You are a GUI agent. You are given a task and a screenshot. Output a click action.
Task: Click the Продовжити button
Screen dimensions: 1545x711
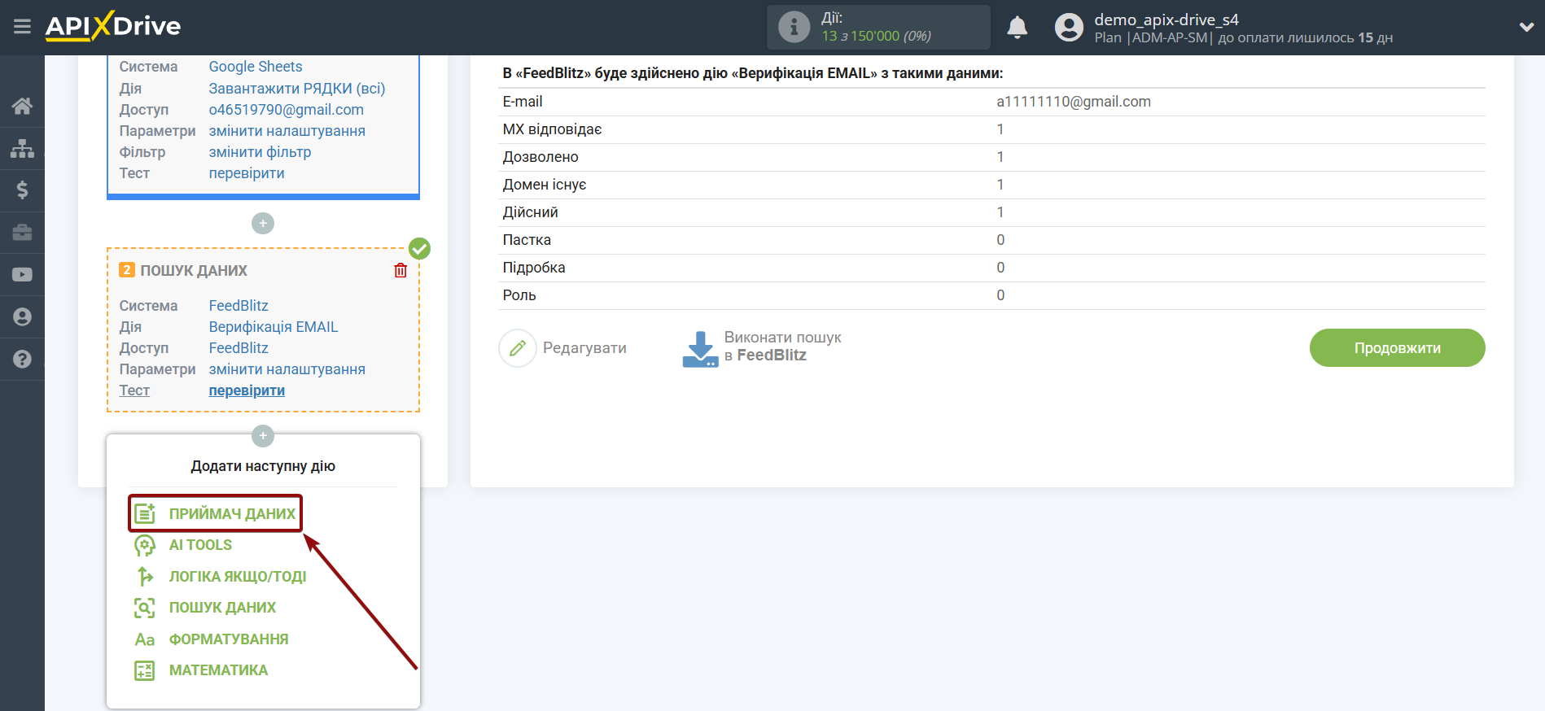tap(1397, 348)
